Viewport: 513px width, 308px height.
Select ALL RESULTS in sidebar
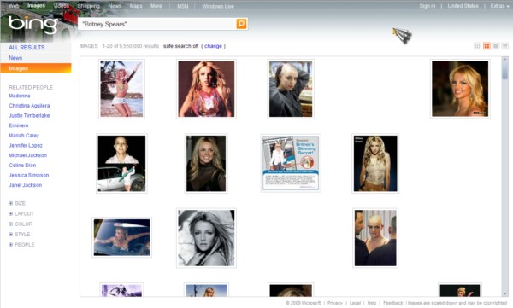click(x=27, y=48)
